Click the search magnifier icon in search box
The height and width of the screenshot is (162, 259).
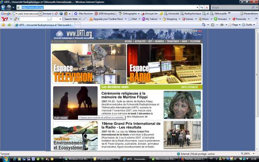253,7
